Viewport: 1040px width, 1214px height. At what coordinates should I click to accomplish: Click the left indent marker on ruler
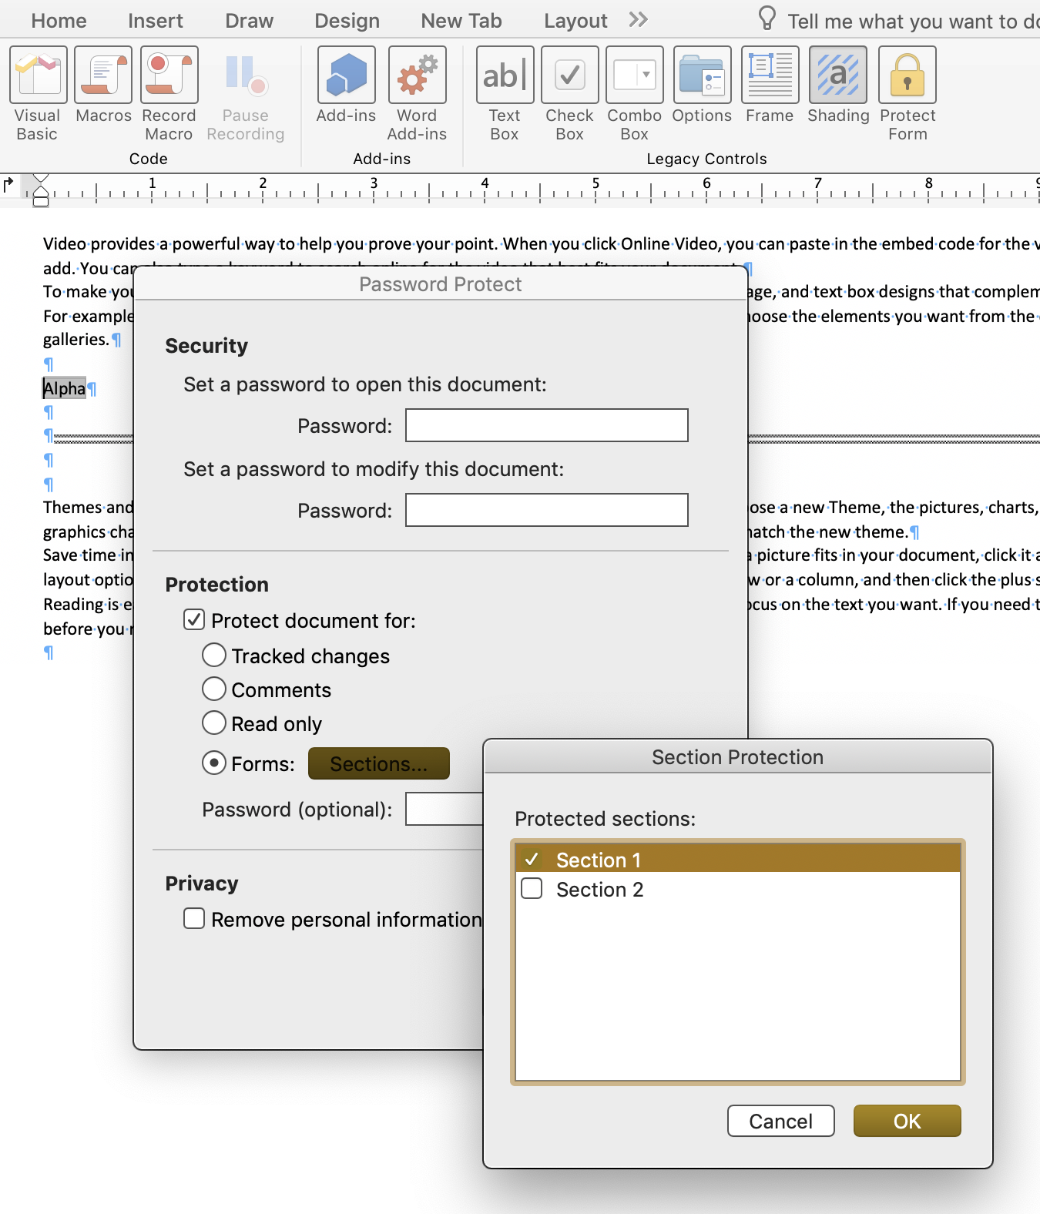pyautogui.click(x=41, y=202)
